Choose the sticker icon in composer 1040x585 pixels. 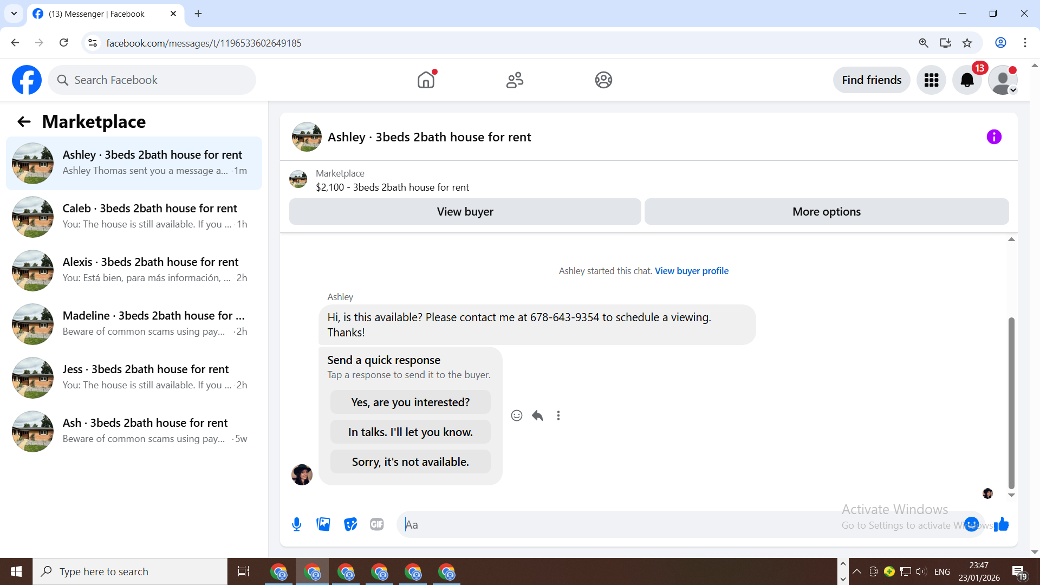click(x=350, y=524)
